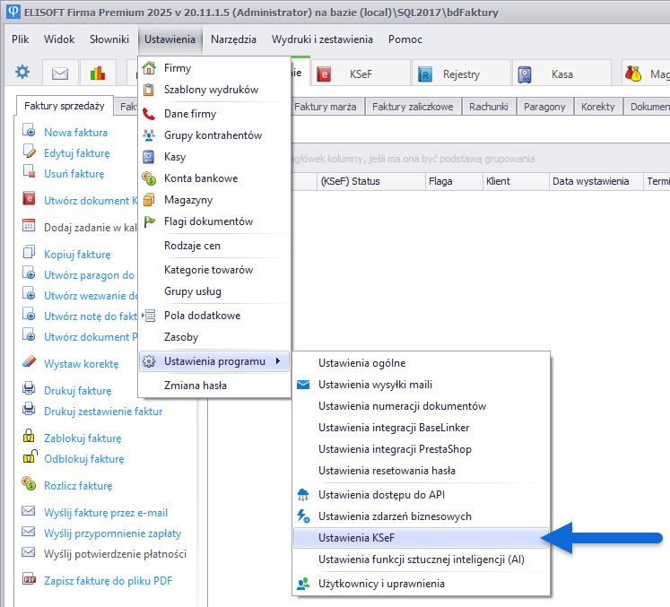Open the Rejestry toolbar tab
670x607 pixels.
tap(460, 74)
